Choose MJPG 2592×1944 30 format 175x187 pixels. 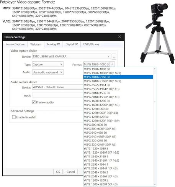click(x=118, y=85)
